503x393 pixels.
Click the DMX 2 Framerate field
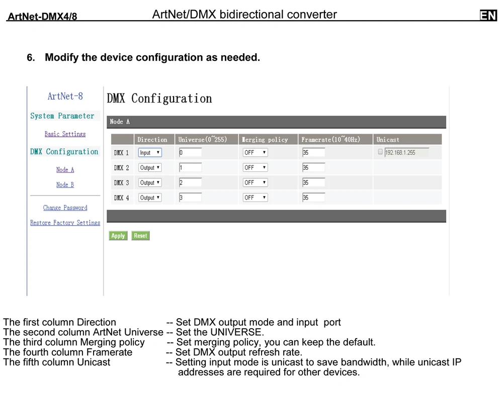point(313,168)
